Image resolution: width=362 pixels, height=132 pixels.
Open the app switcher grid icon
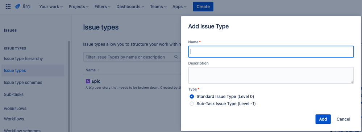(x=8, y=6)
